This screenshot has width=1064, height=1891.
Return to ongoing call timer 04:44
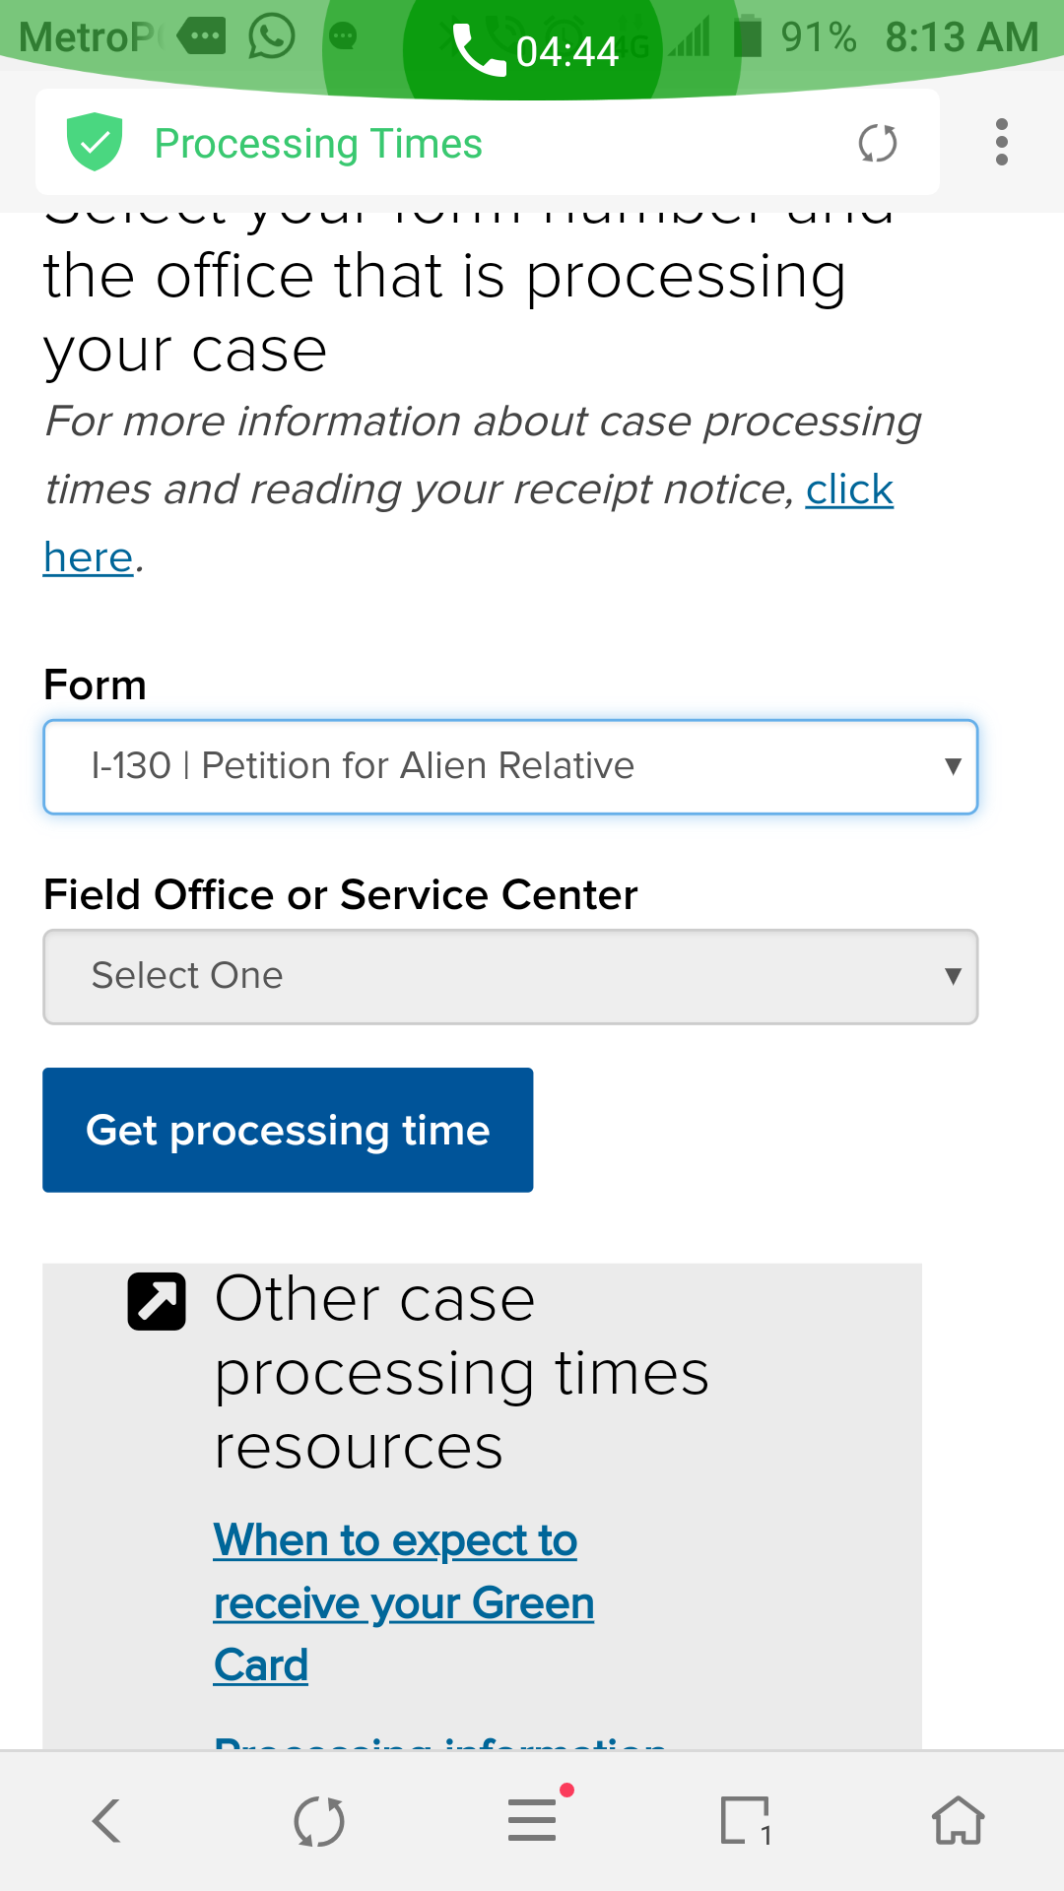coord(535,50)
